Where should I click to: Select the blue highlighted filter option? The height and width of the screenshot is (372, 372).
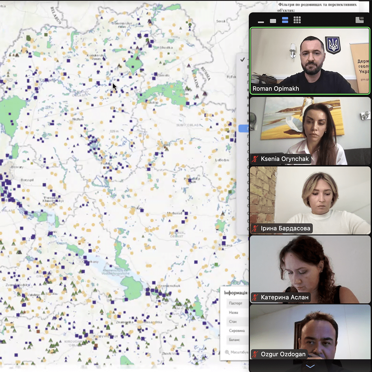[x=243, y=128]
